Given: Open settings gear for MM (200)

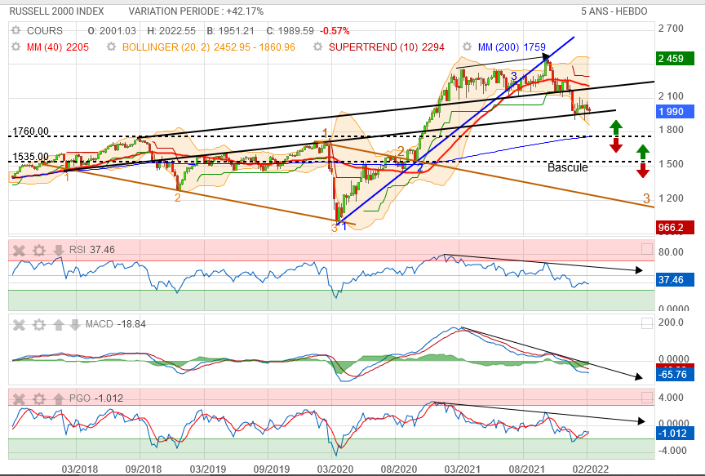Looking at the screenshot, I should tap(468, 47).
